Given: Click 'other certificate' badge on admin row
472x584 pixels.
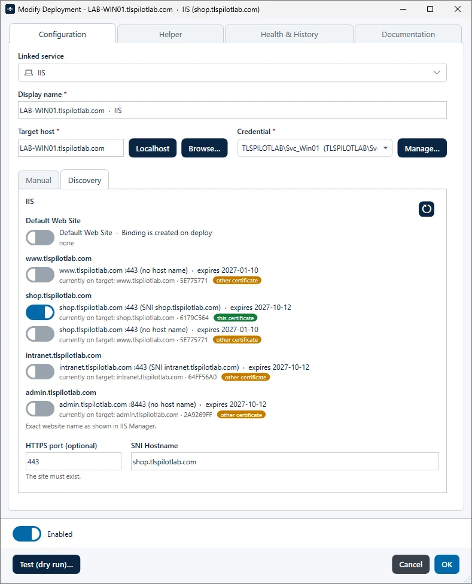Looking at the screenshot, I should (241, 415).
